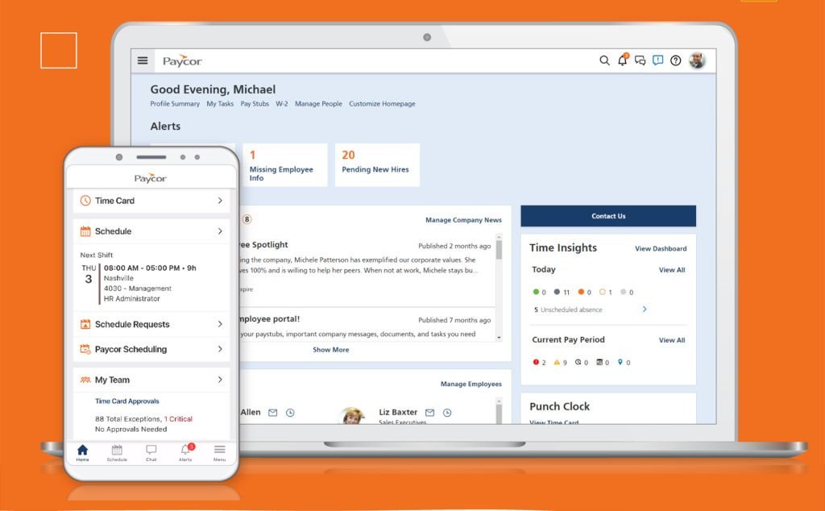Open Schedule row on the phone
The height and width of the screenshot is (511, 825).
(151, 231)
